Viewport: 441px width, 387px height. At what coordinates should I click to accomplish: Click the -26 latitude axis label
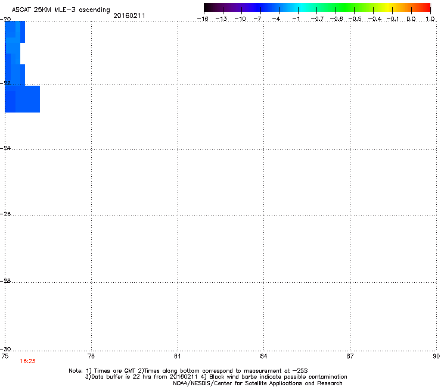click(x=6, y=214)
